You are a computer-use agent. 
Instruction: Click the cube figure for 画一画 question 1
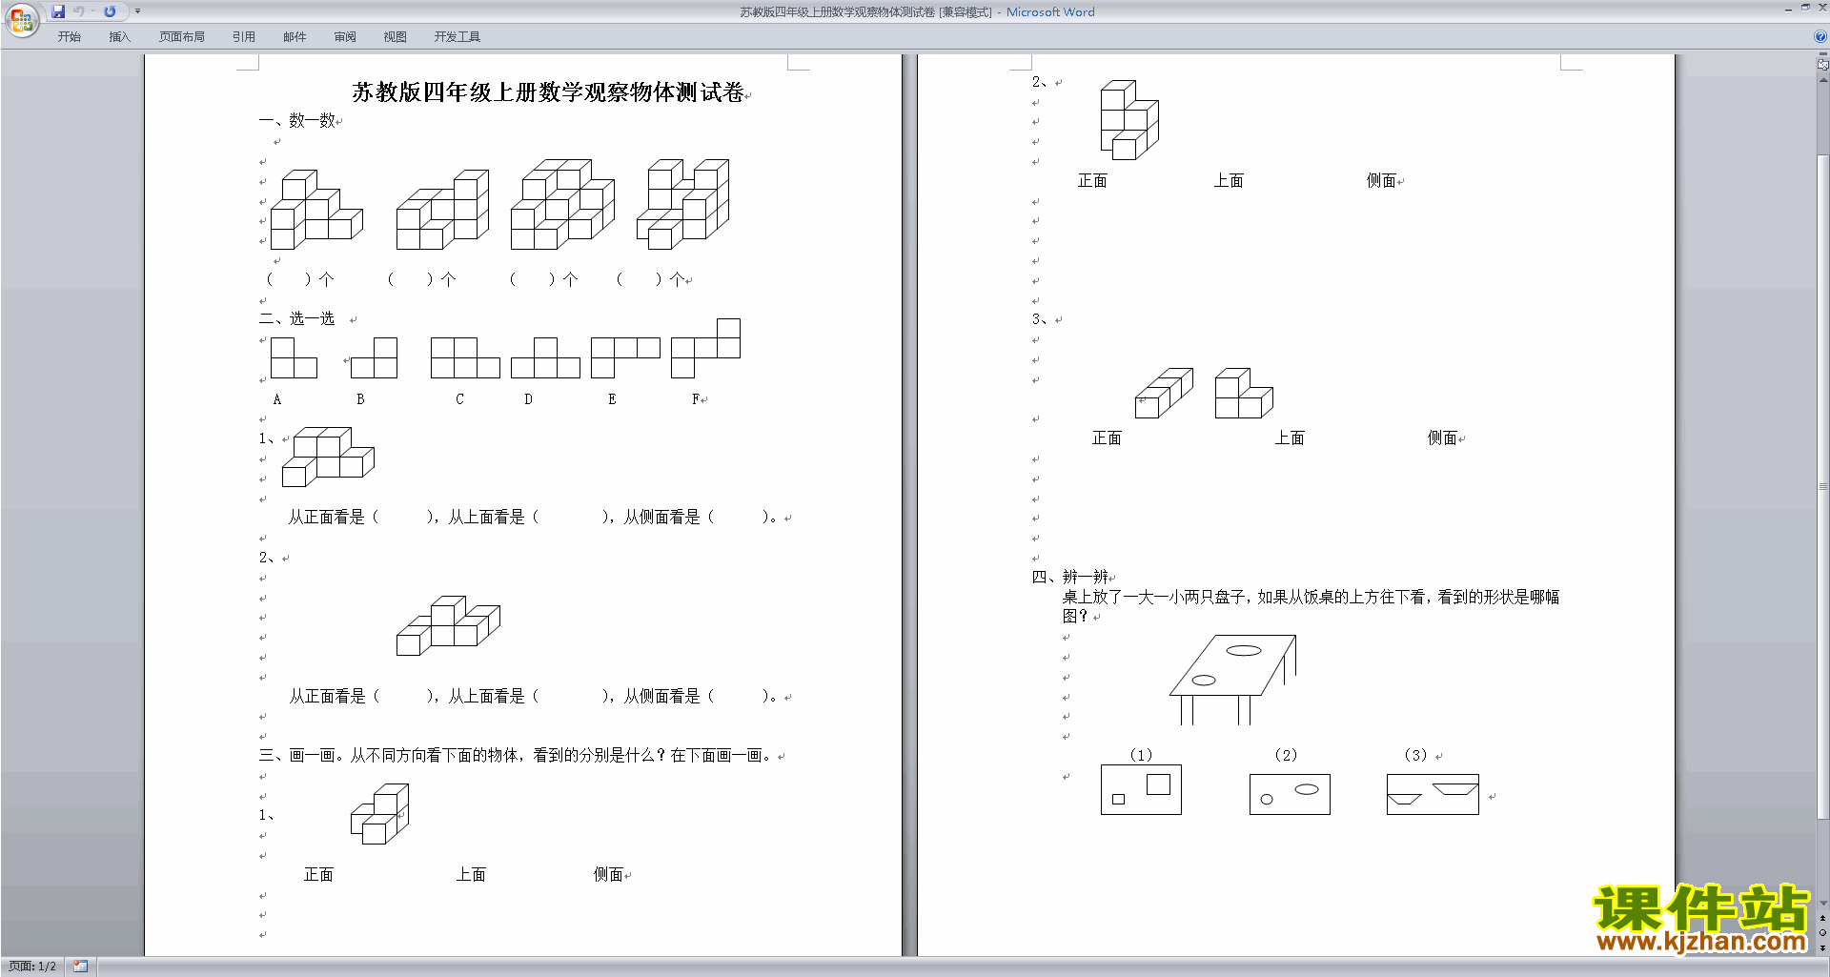(x=379, y=814)
